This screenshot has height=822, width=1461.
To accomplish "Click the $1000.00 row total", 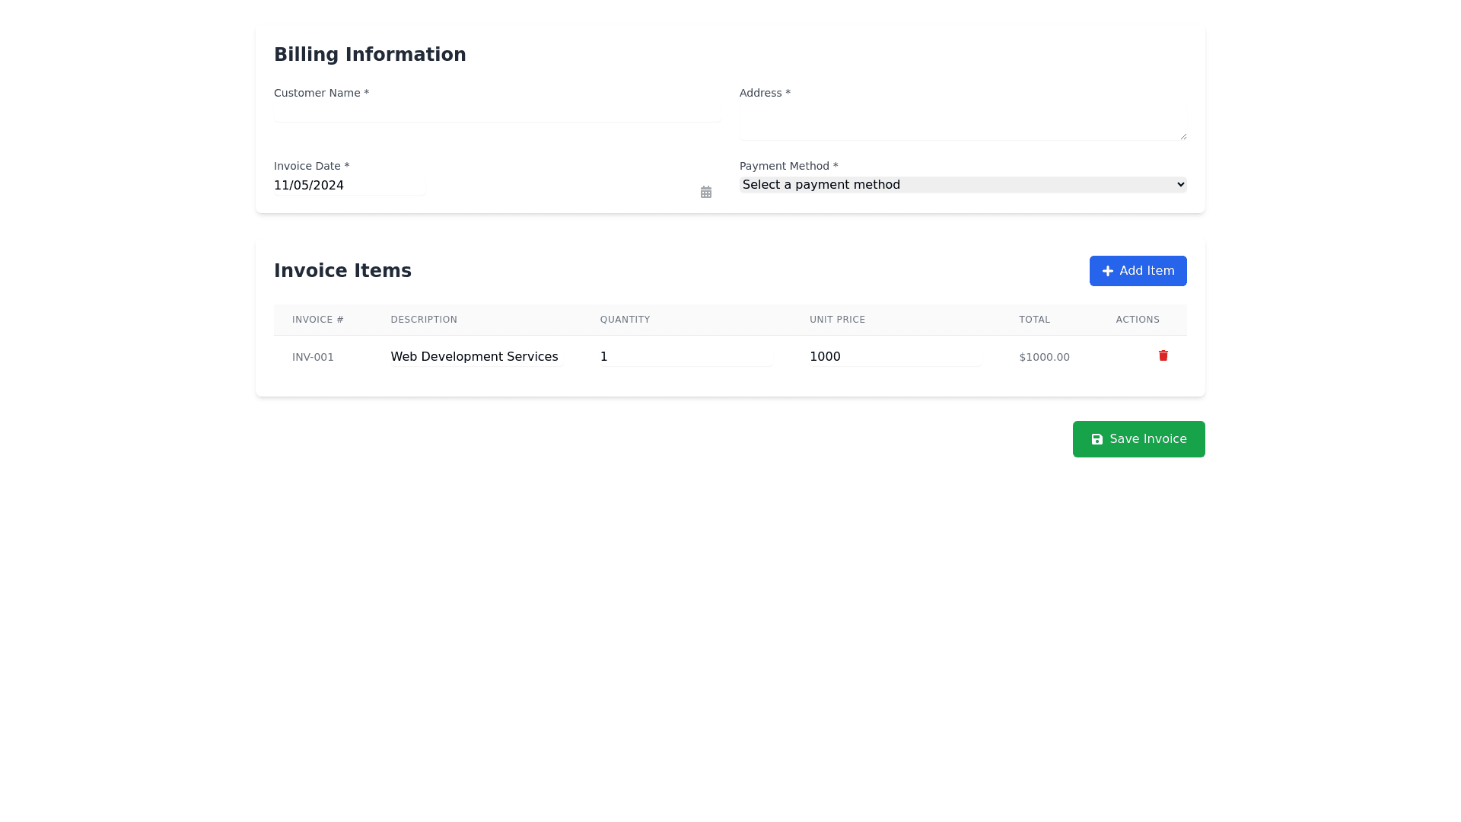I will point(1044,357).
